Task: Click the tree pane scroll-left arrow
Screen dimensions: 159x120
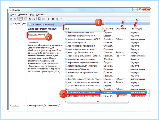Action: tap(11, 105)
